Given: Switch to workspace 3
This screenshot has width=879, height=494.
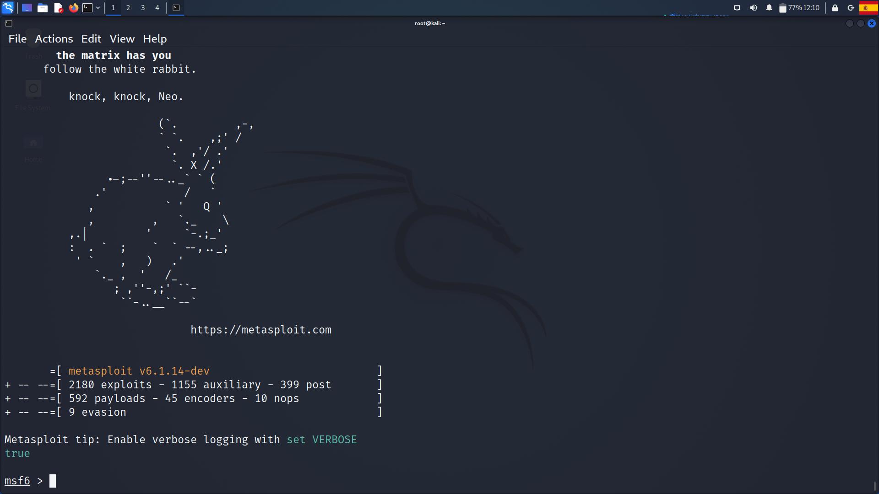Looking at the screenshot, I should [143, 8].
